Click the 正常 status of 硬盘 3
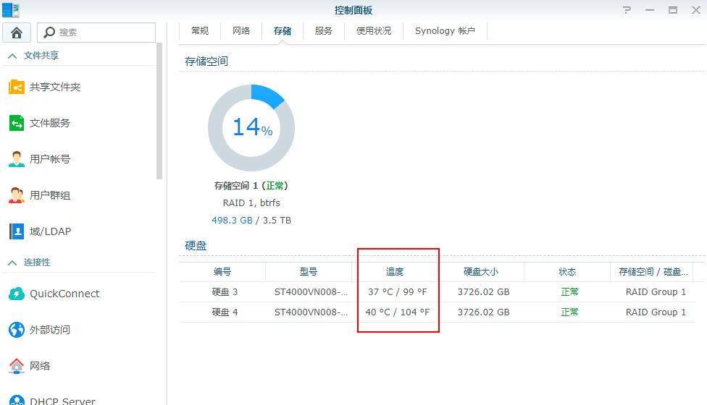 click(x=569, y=292)
